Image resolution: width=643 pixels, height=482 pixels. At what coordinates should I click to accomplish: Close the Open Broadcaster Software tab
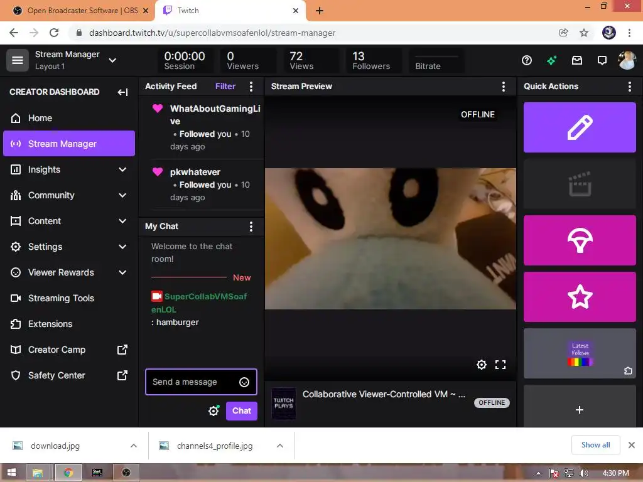[x=146, y=11]
